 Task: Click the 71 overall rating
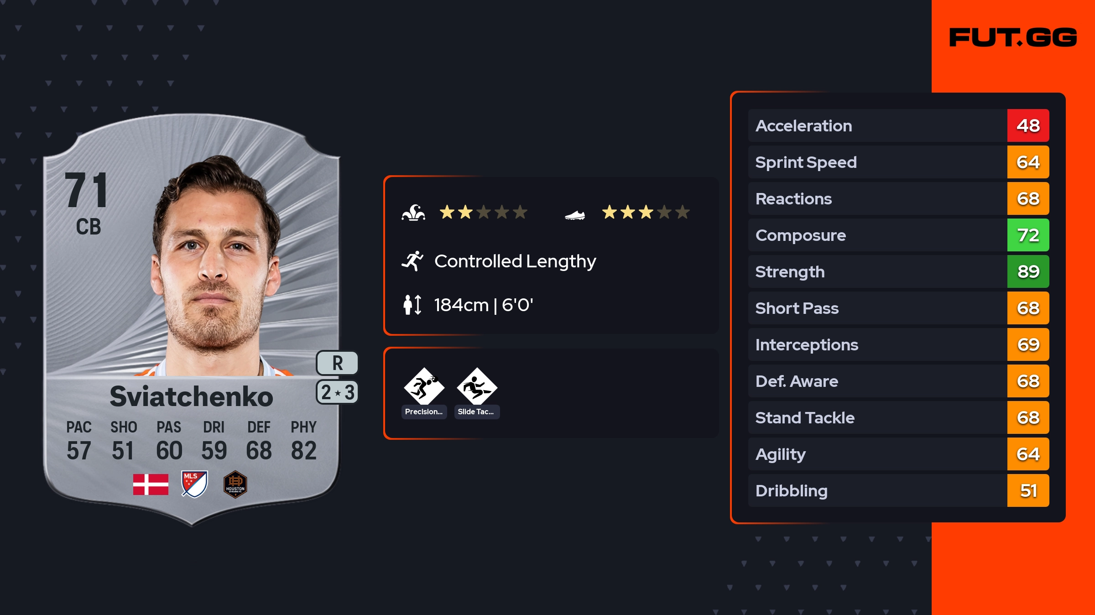87,191
